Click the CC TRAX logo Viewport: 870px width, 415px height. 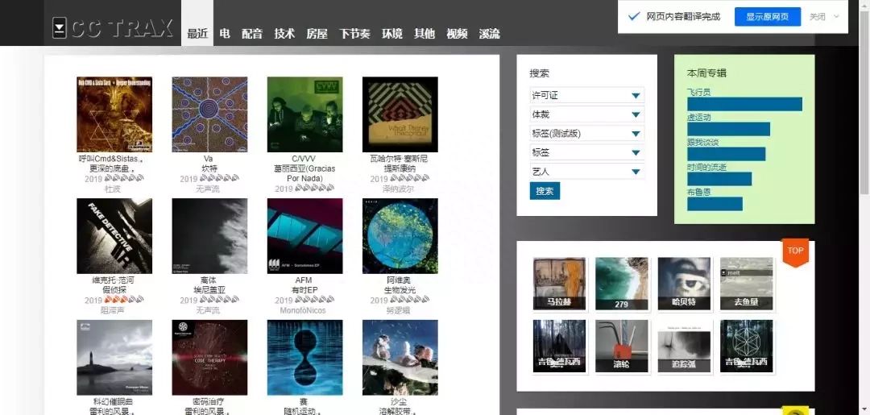[x=113, y=27]
